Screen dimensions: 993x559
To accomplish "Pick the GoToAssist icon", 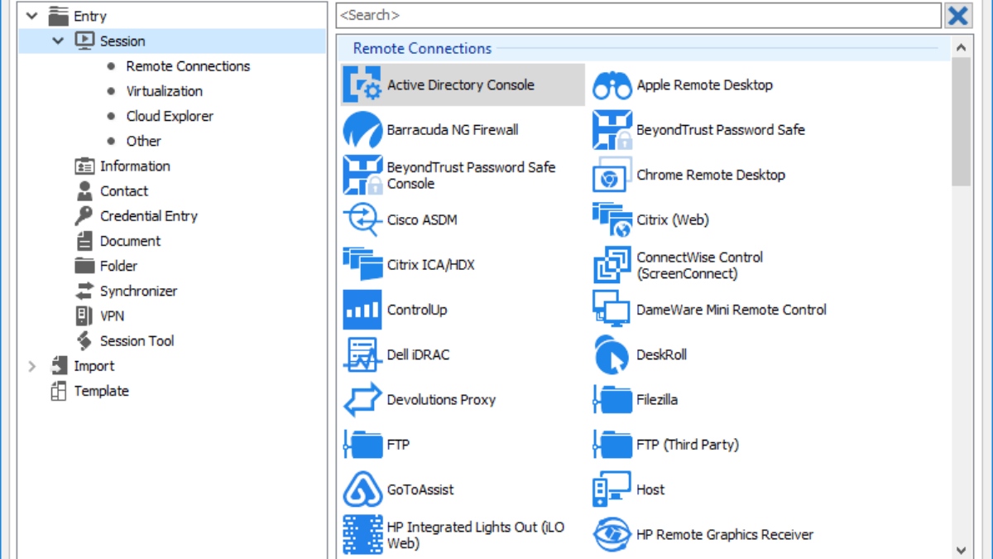I will (x=362, y=489).
